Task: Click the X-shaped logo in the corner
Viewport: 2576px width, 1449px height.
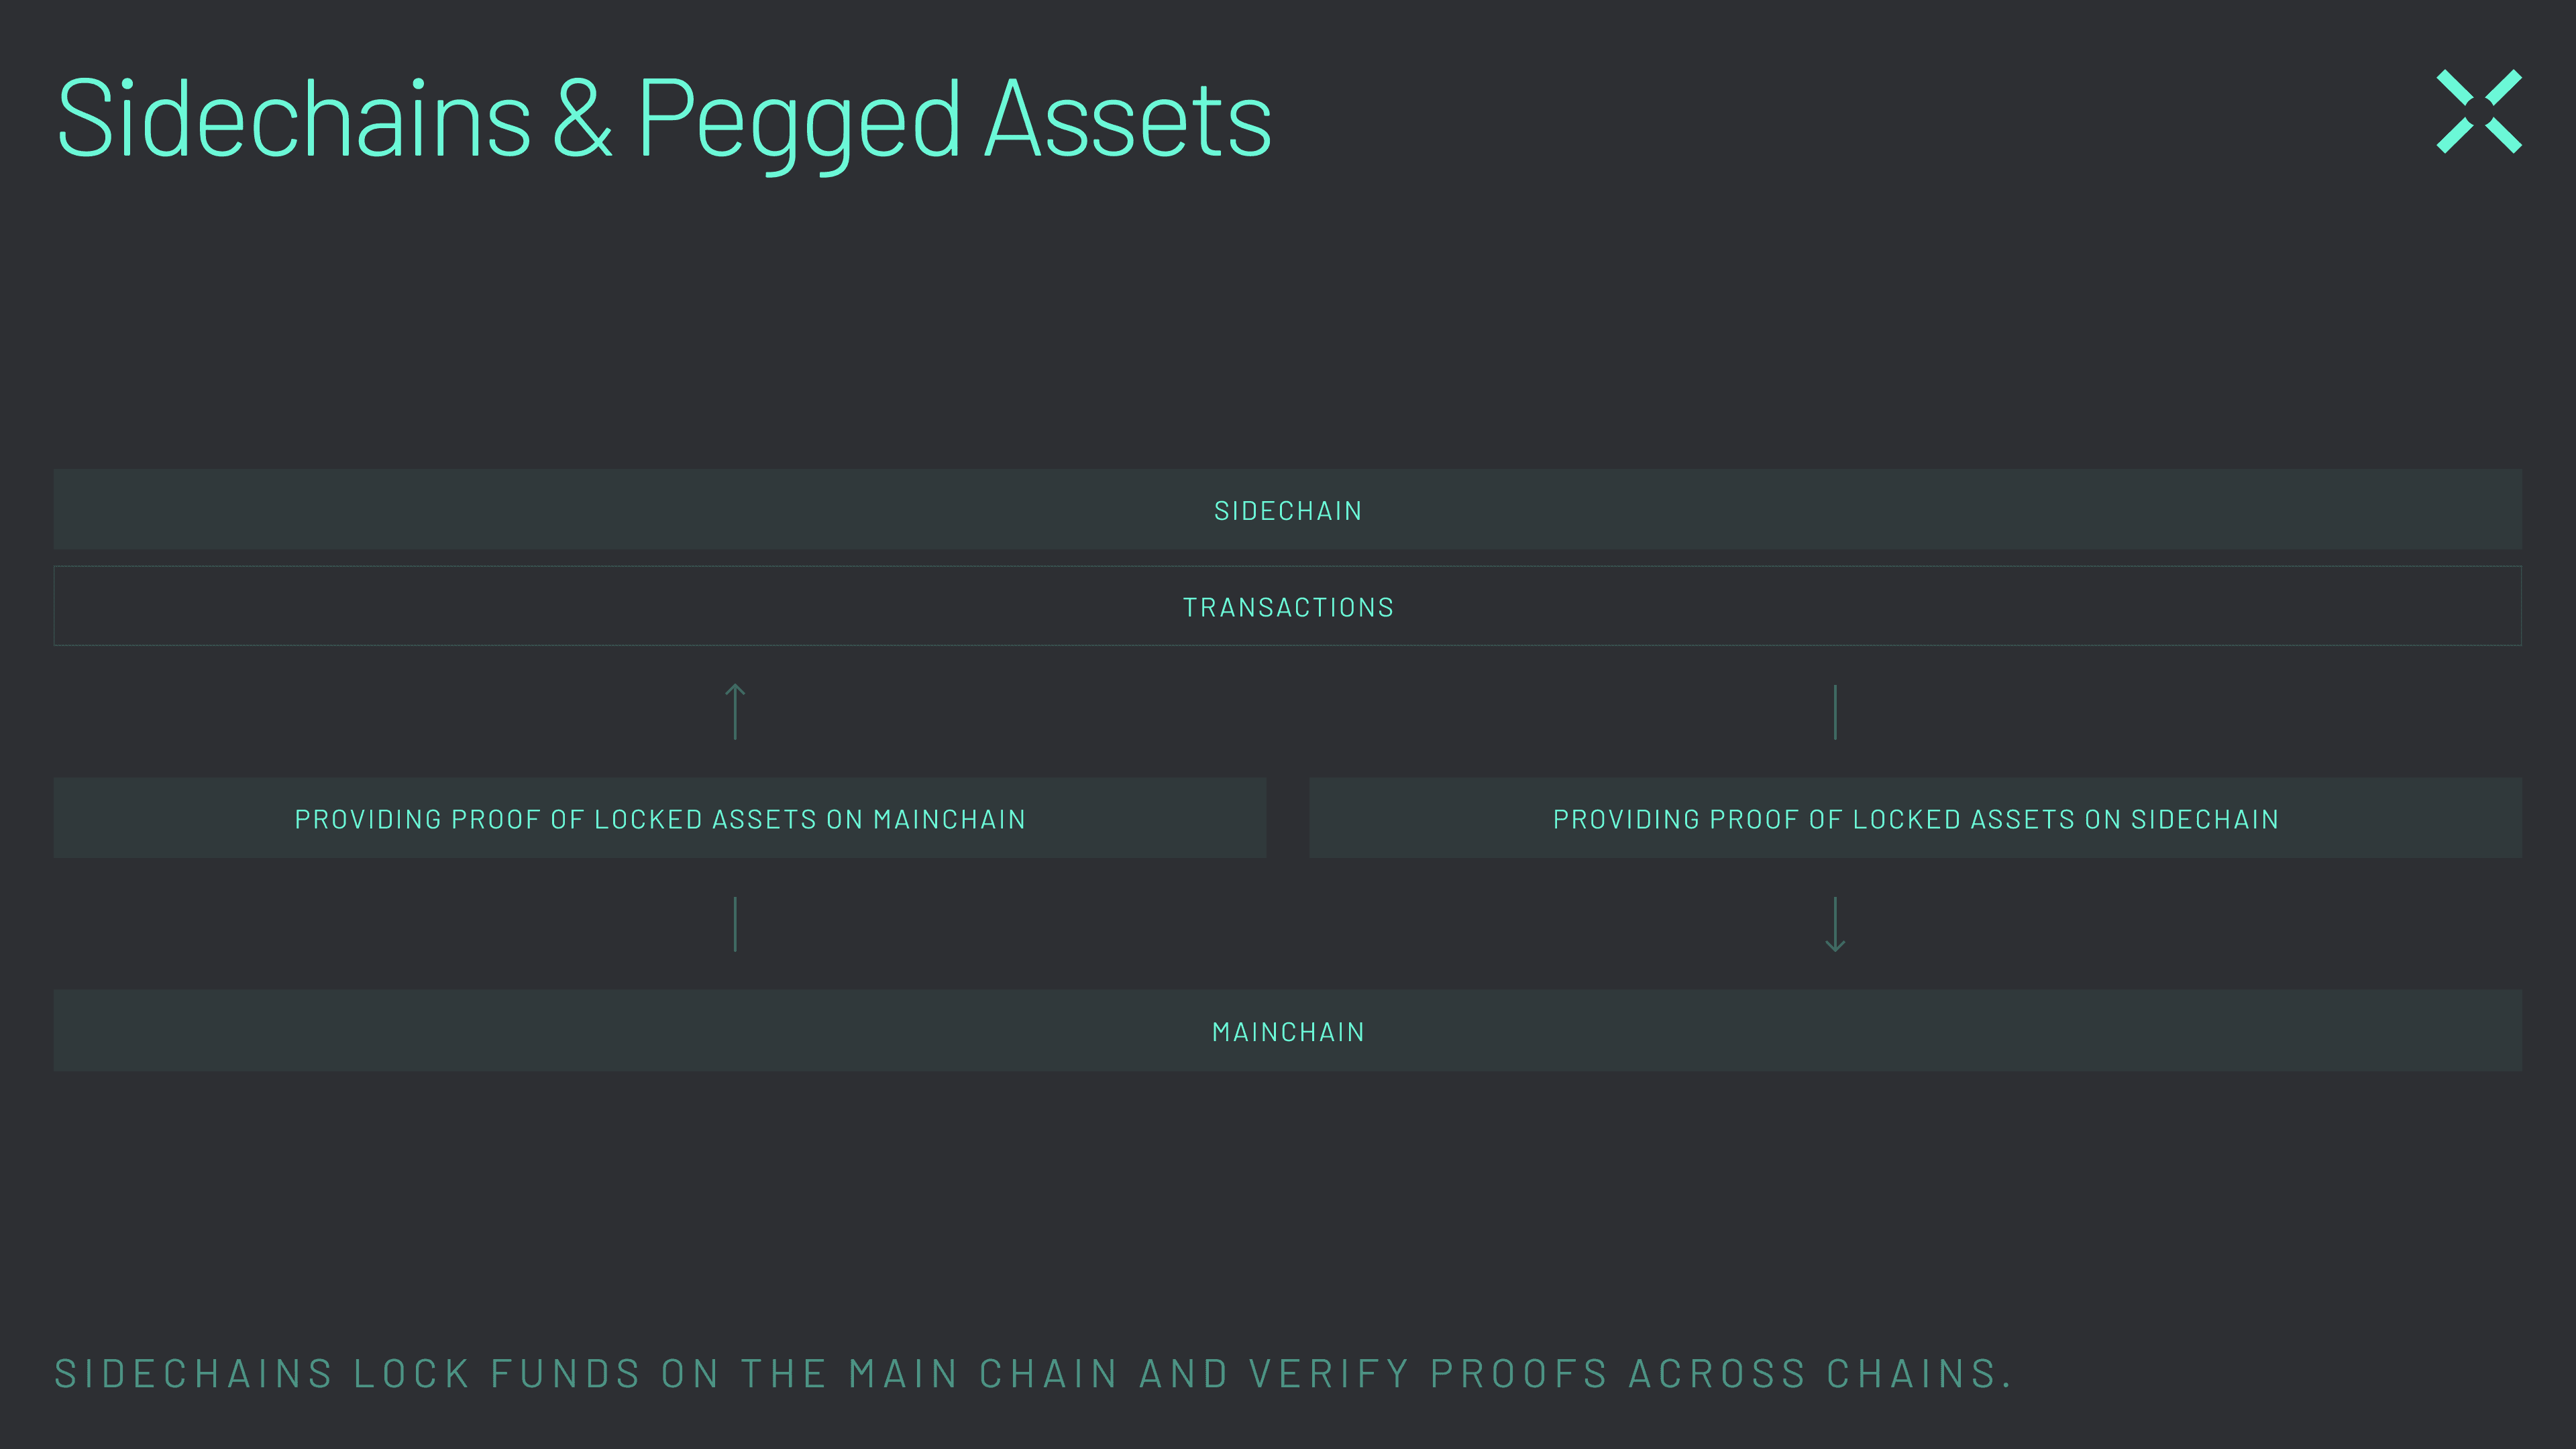Action: 2478,111
